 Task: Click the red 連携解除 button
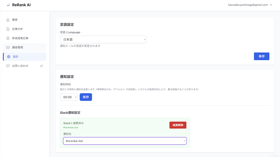[178, 125]
